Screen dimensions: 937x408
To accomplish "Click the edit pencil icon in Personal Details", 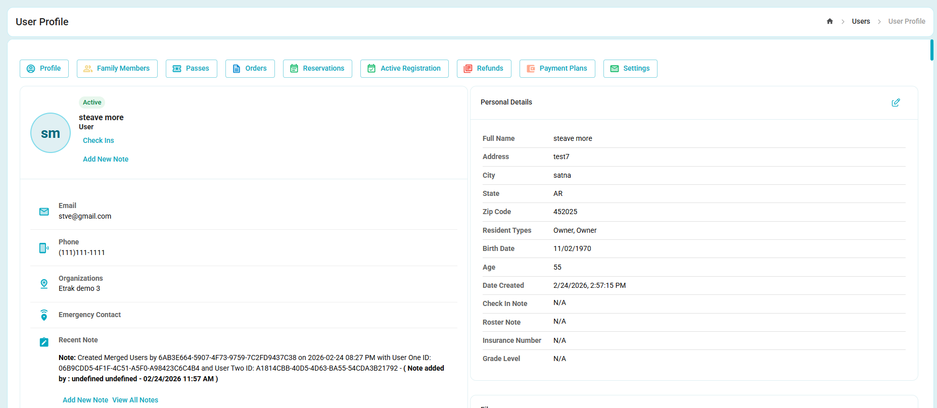I will pos(896,103).
